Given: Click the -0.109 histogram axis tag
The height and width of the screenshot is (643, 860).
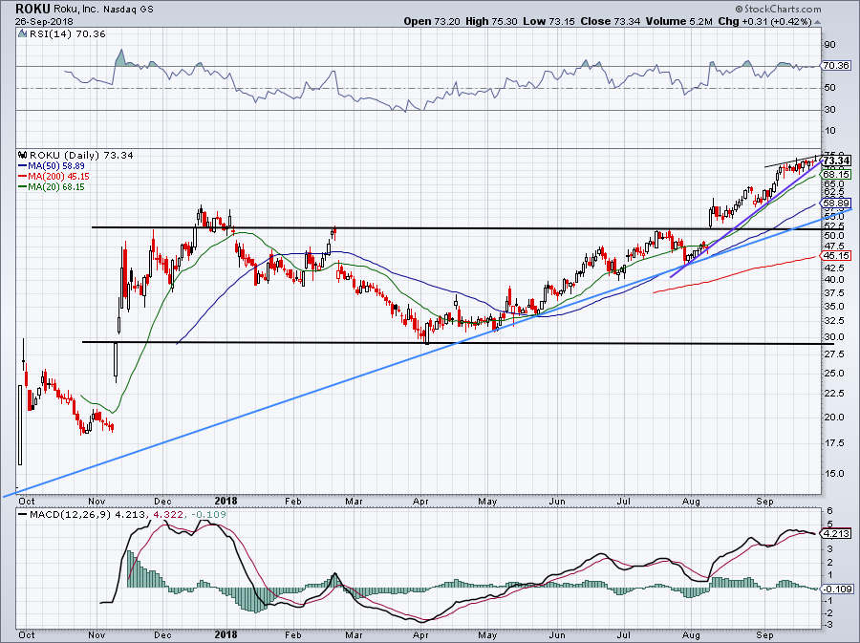Looking at the screenshot, I should (838, 589).
